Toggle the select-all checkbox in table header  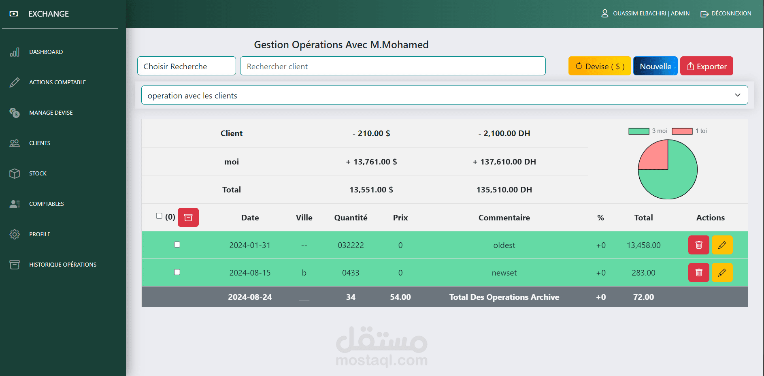(159, 216)
